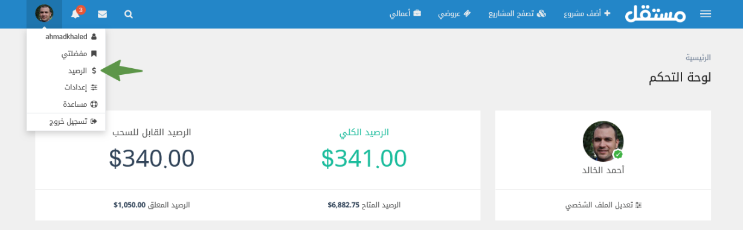Open the hamburger menu icon
The height and width of the screenshot is (230, 743).
click(705, 13)
